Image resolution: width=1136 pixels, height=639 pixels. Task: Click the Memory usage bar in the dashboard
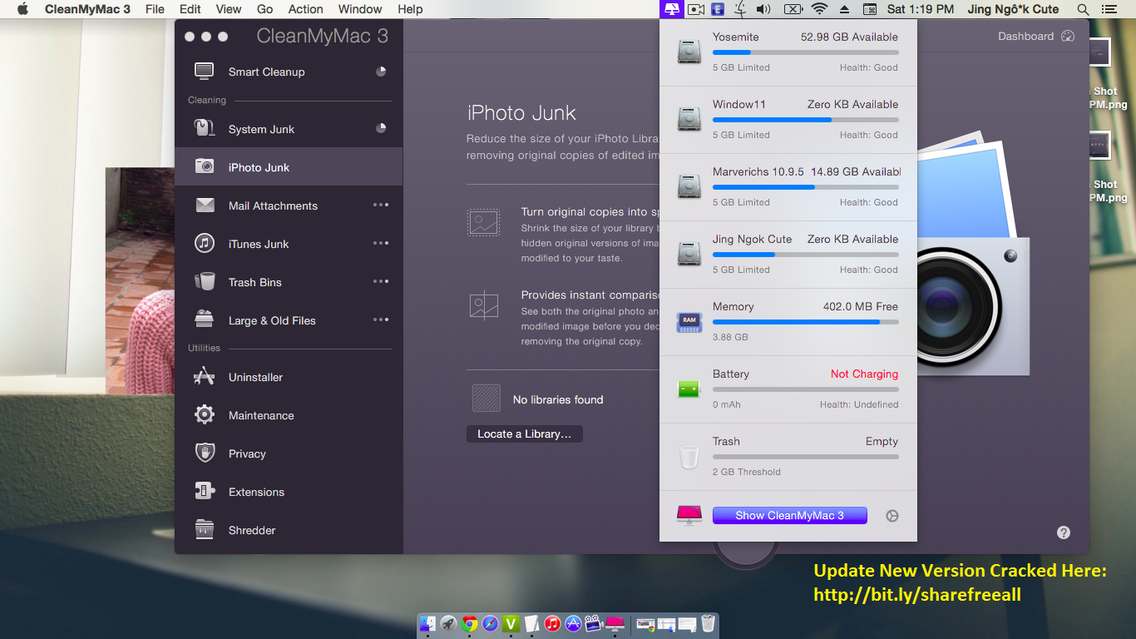[x=805, y=324]
